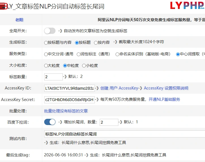Focus the AccessKey ID input field
This screenshot has width=205, height=162.
[x=69, y=88]
